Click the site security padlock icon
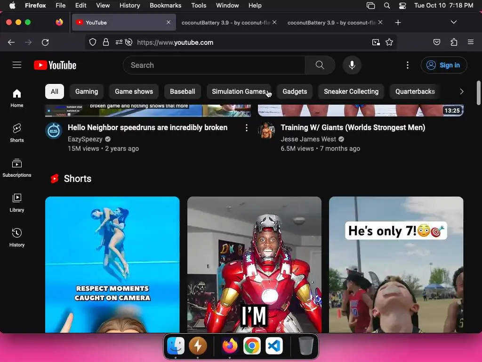The width and height of the screenshot is (482, 362). (106, 42)
